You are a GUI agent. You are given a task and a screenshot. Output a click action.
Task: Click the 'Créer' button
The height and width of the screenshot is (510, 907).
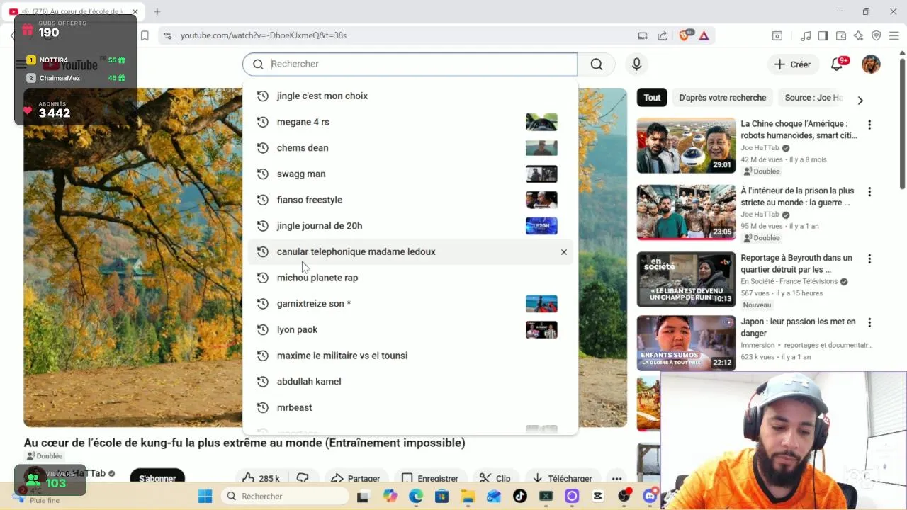point(793,64)
